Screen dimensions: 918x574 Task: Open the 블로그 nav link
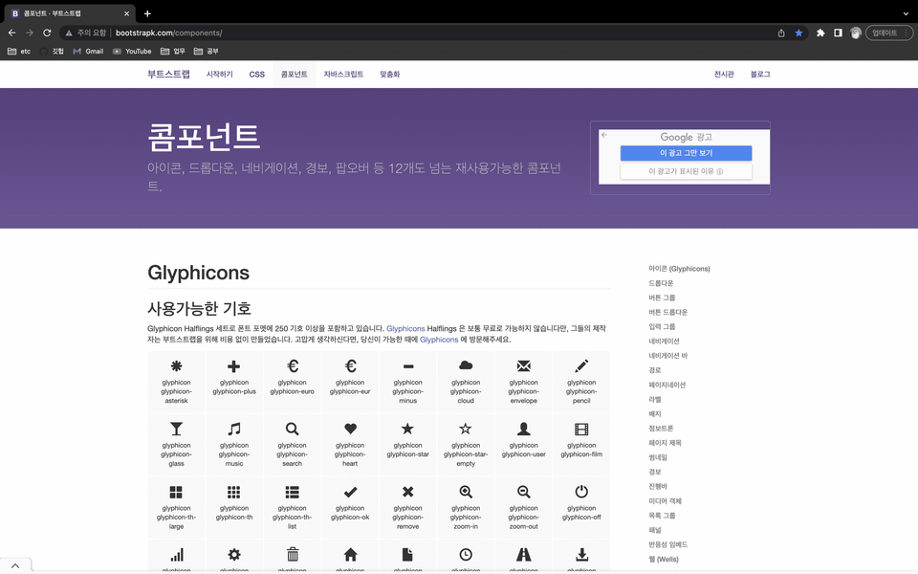(760, 75)
